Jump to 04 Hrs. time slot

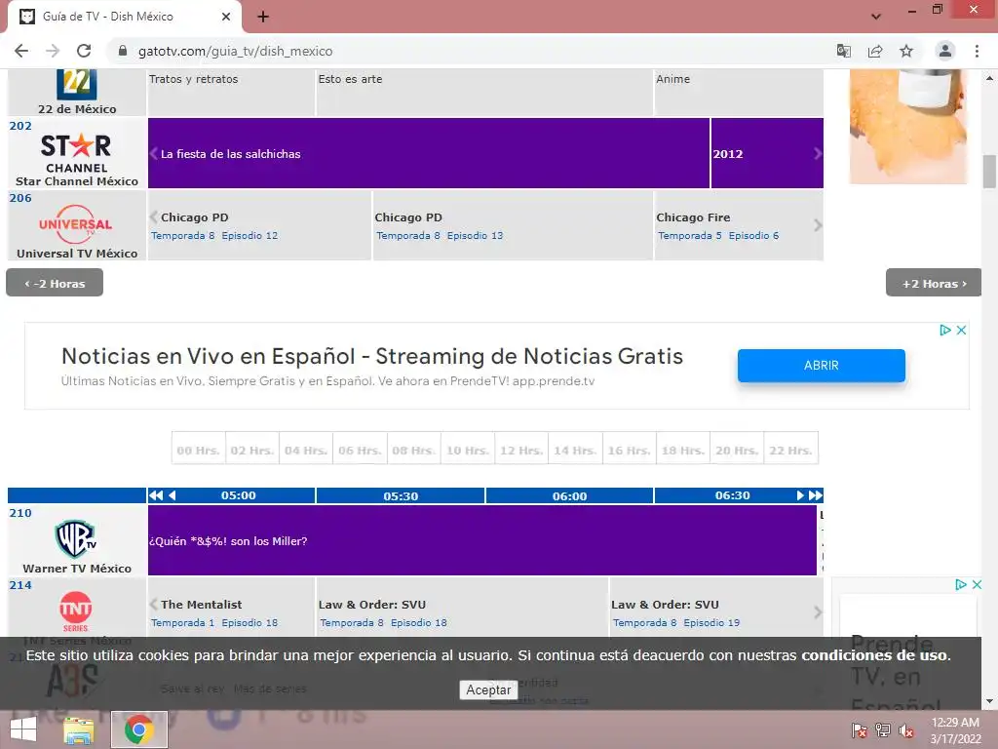click(x=306, y=451)
